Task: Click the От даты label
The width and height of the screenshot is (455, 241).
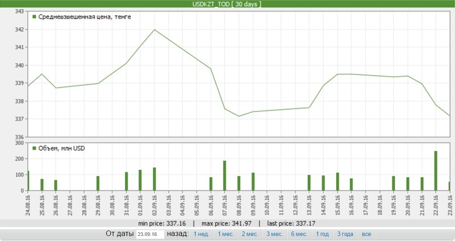Action: click(119, 234)
